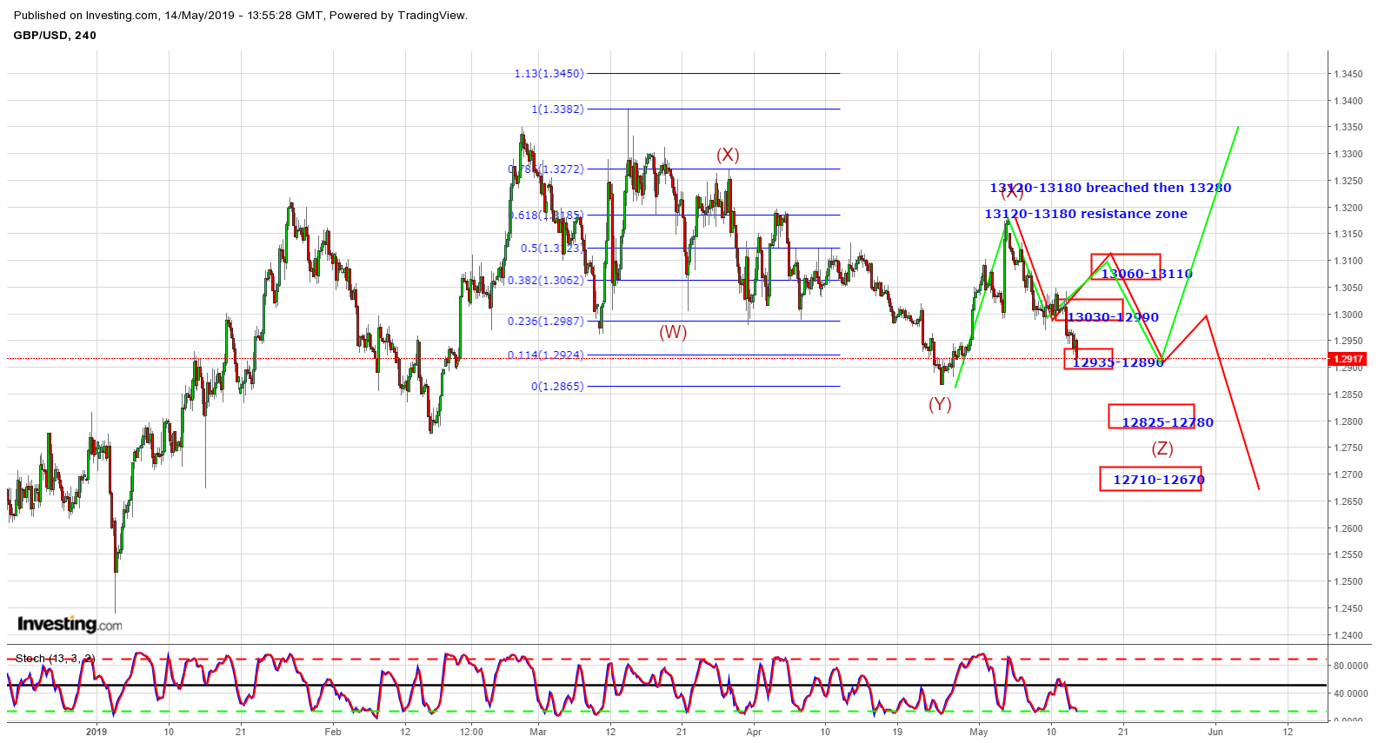
Task: Click the Jun date axis label
Action: click(x=1215, y=732)
